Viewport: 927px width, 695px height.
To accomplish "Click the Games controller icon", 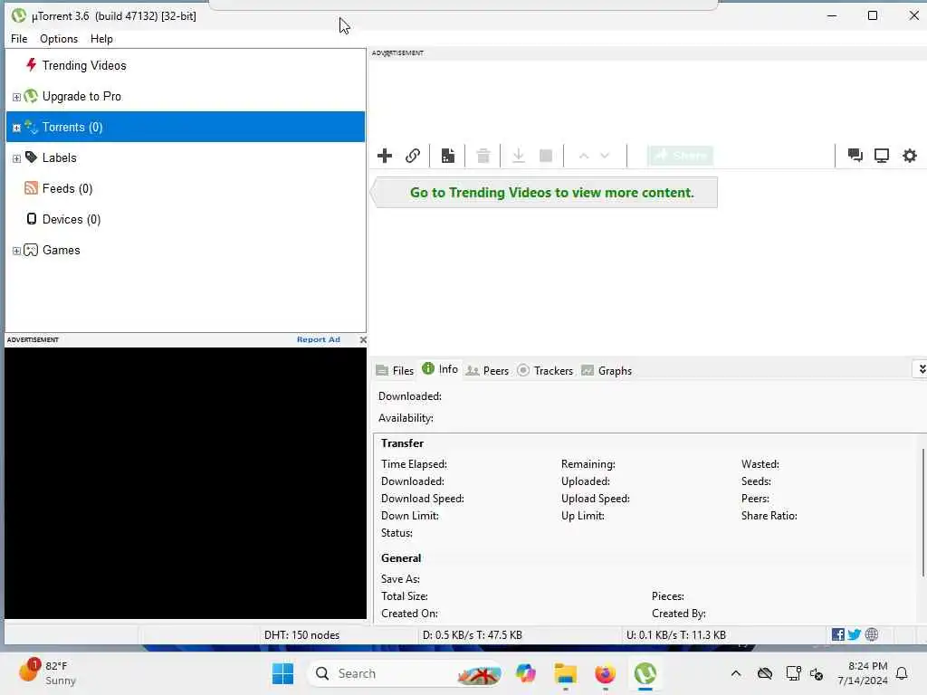I will click(31, 250).
